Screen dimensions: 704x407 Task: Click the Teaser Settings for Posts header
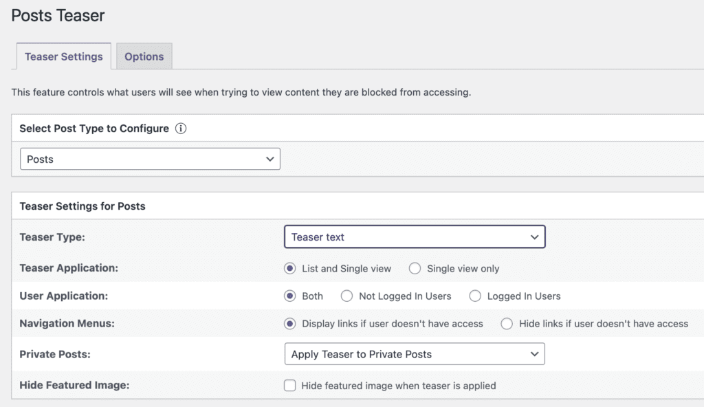coord(82,206)
